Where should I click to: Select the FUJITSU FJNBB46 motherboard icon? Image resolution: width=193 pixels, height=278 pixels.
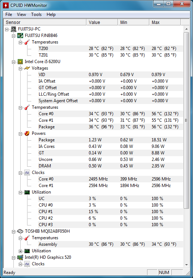point(20,36)
